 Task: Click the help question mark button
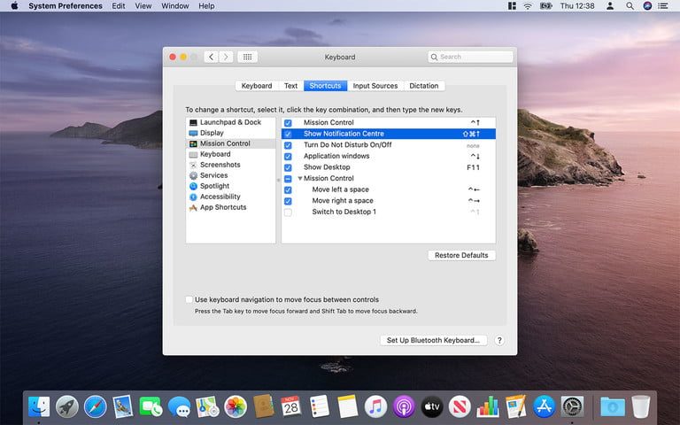point(499,340)
